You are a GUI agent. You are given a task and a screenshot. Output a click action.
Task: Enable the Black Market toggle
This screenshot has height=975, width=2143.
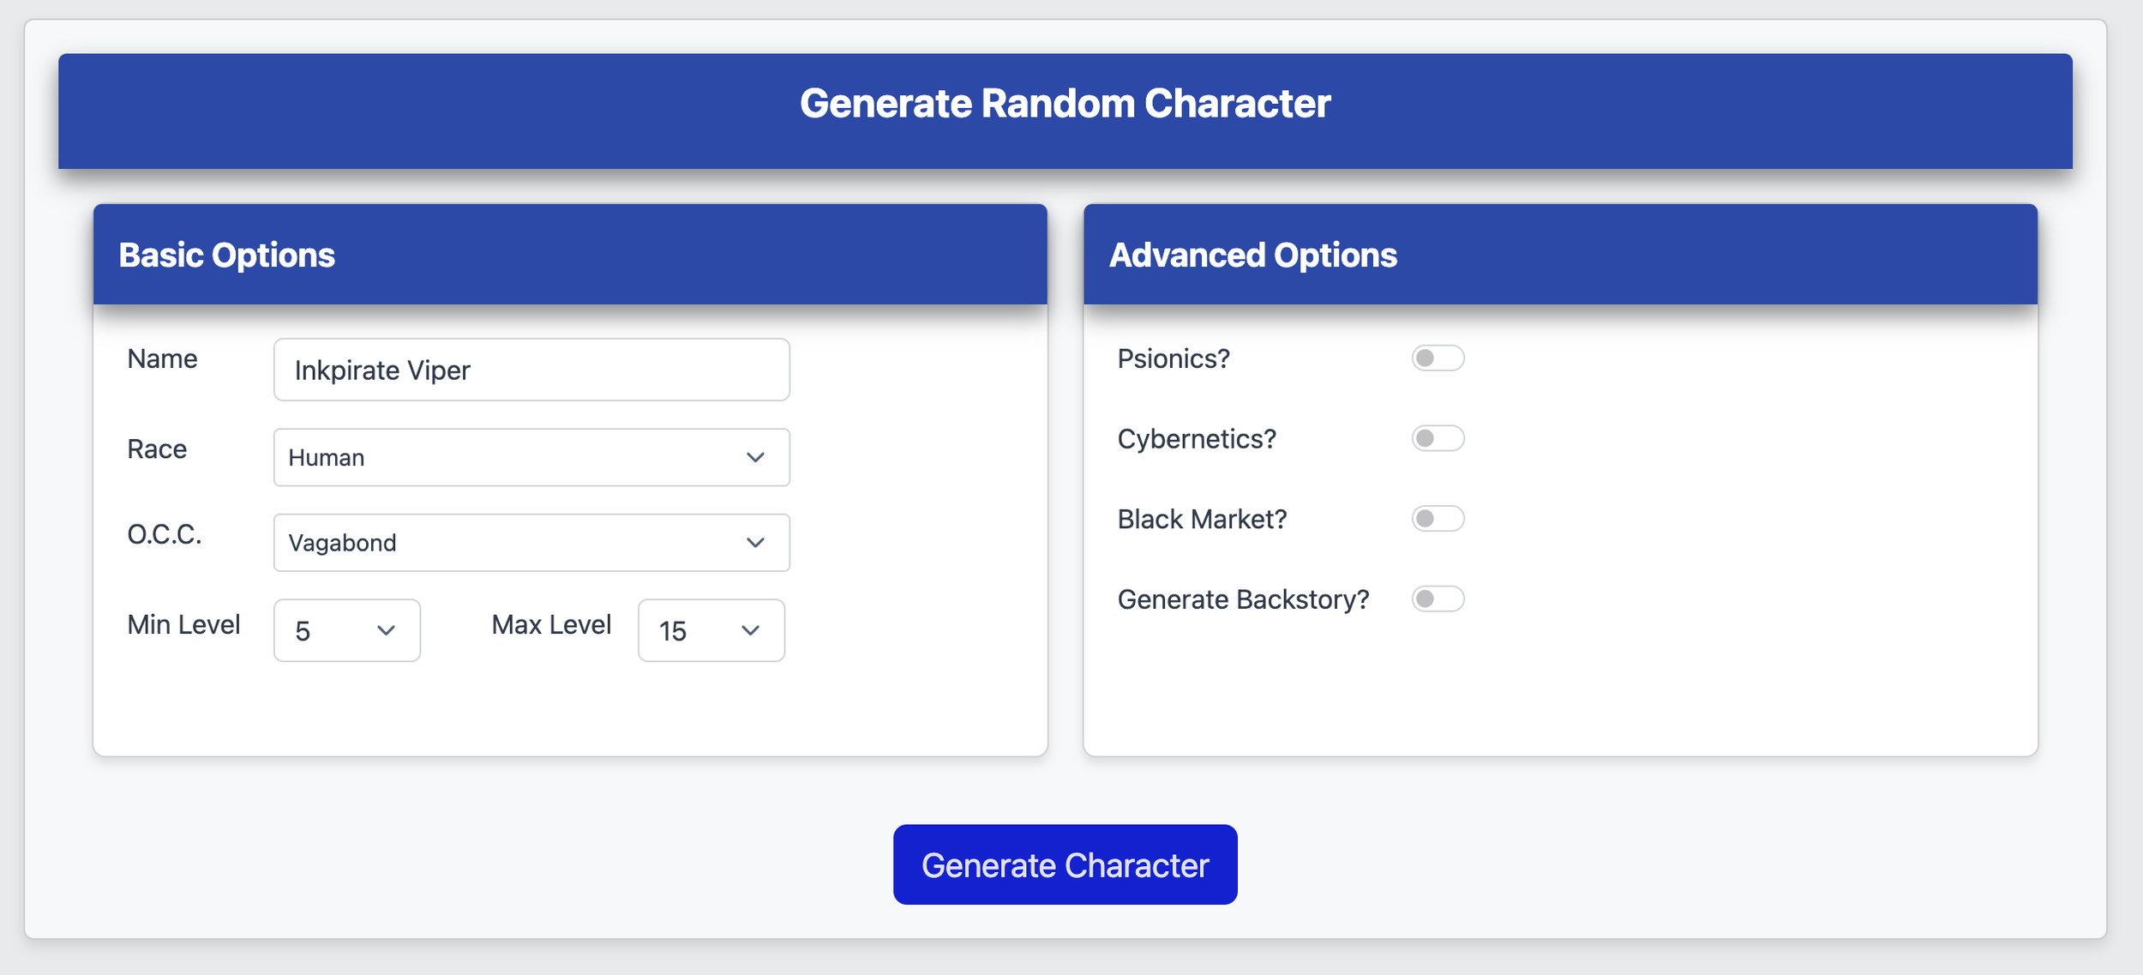(x=1438, y=519)
